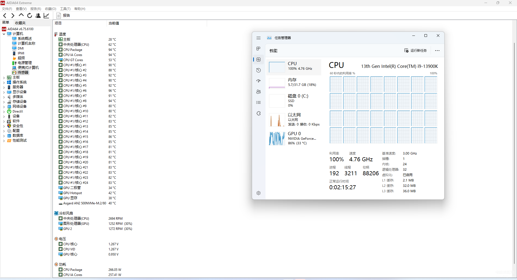Expand the 多媒体 tree node
The width and height of the screenshot is (517, 280).
click(4, 97)
